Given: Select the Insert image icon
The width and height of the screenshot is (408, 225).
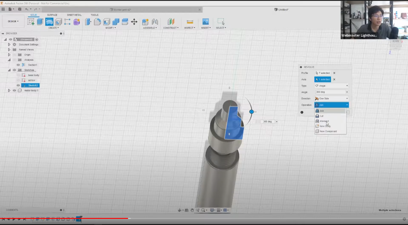Looking at the screenshot, I should (x=205, y=22).
